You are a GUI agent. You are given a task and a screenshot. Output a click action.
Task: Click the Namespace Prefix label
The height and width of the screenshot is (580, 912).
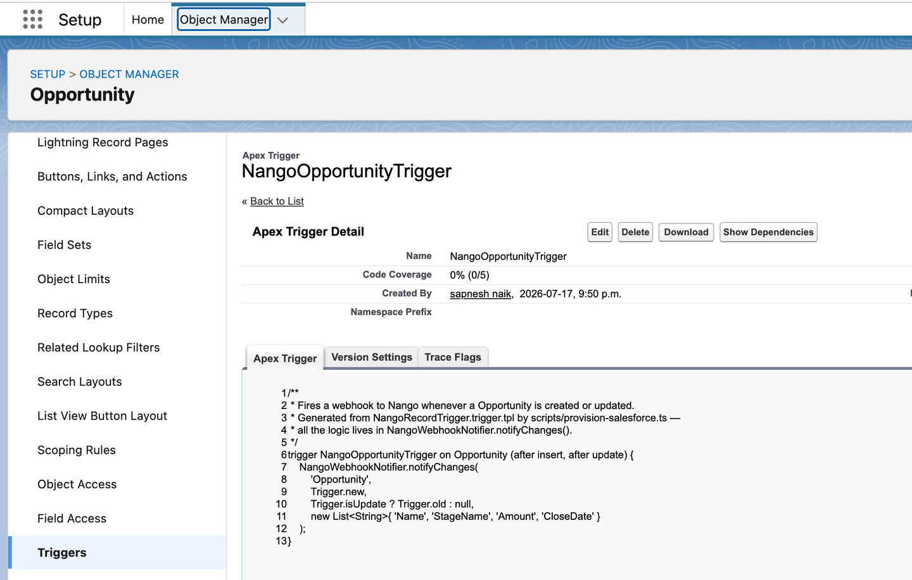pyautogui.click(x=391, y=312)
